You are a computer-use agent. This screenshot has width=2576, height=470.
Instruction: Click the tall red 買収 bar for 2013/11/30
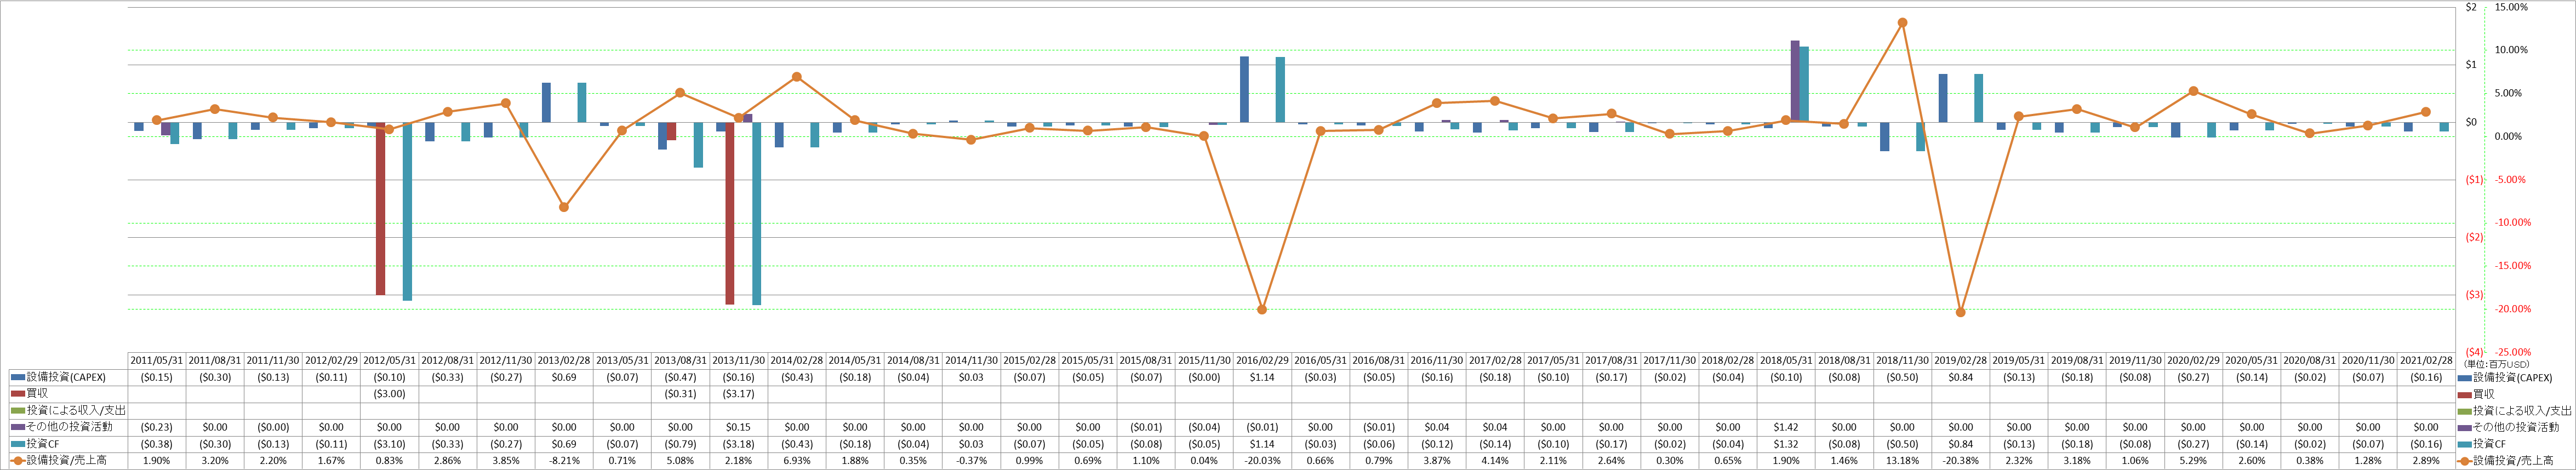pos(730,214)
